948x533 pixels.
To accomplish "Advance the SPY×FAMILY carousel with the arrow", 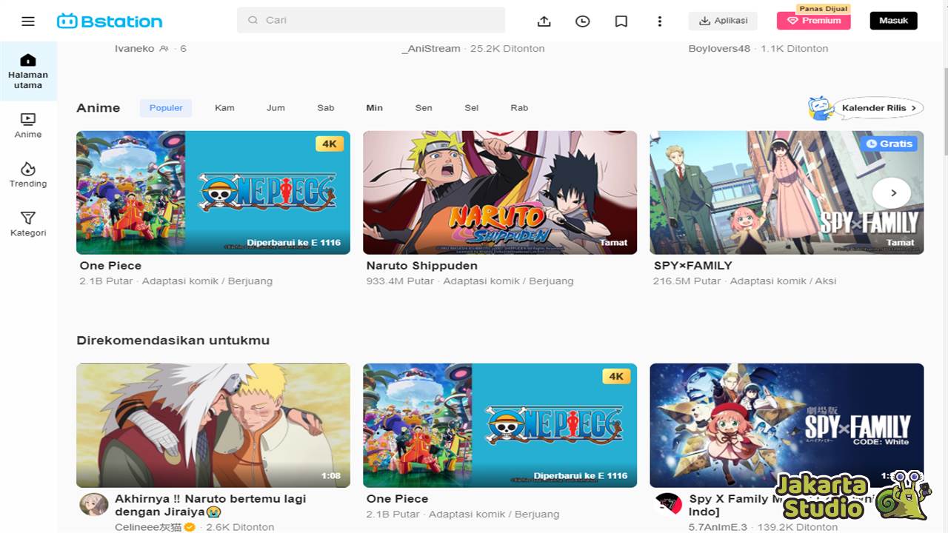I will tap(892, 192).
